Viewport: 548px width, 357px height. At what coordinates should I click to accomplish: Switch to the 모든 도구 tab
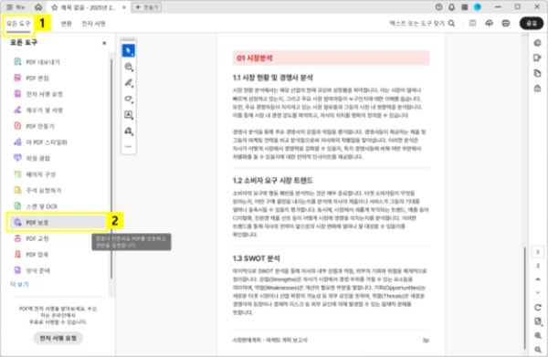tap(18, 24)
